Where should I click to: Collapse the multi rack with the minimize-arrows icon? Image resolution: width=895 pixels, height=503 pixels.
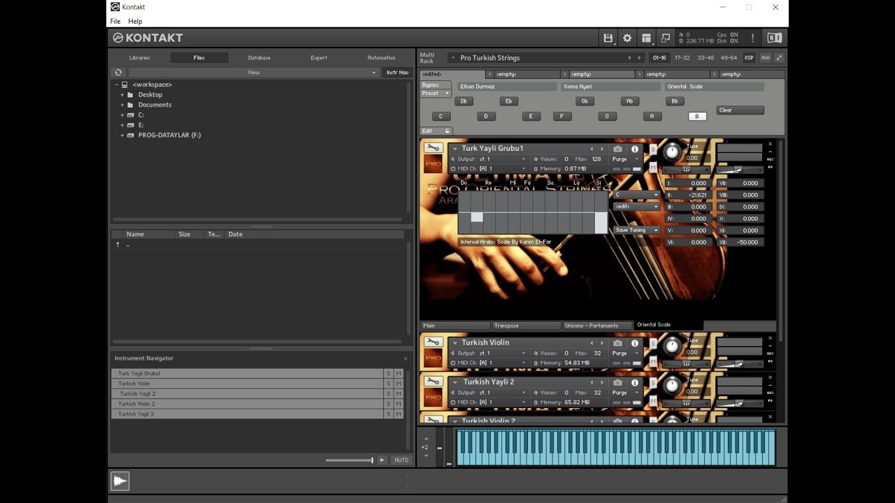coord(780,58)
